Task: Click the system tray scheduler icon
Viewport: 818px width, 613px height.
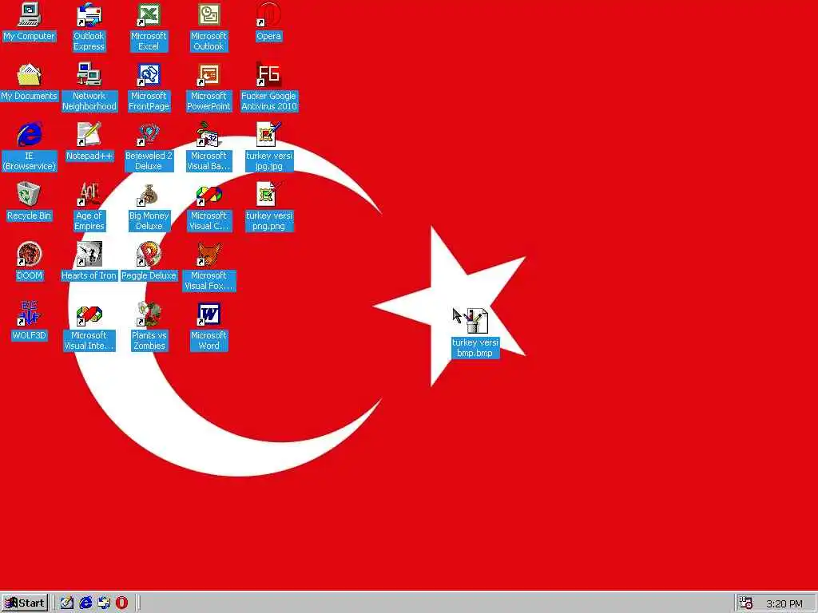Action: (746, 603)
